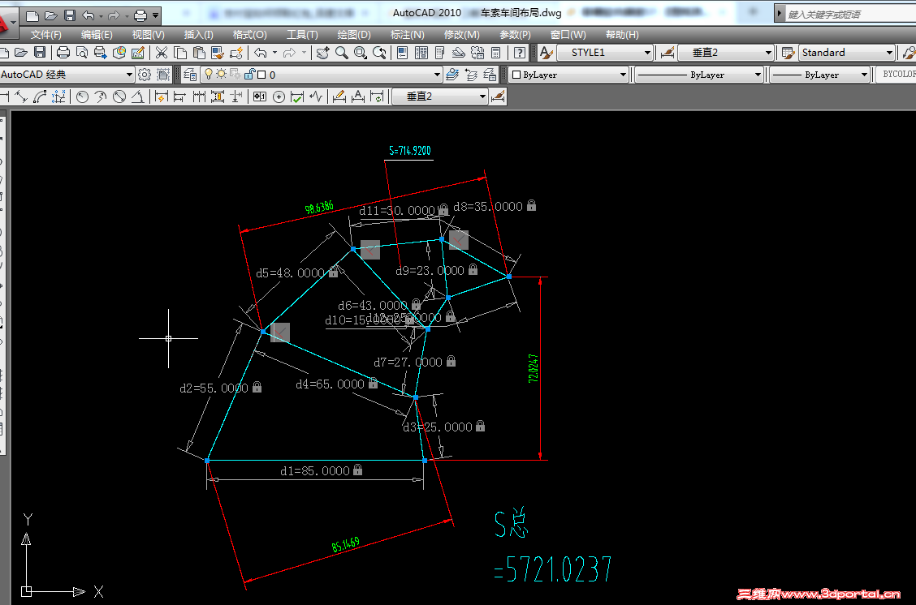The image size is (916, 605).
Task: Click the Paste clipboard icon
Action: (x=199, y=53)
